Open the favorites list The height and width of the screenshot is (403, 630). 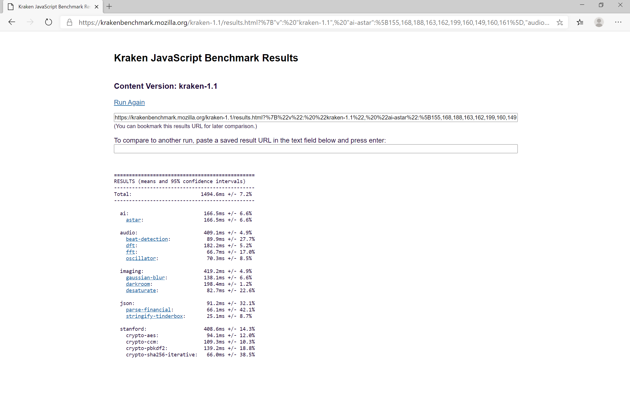tap(580, 22)
